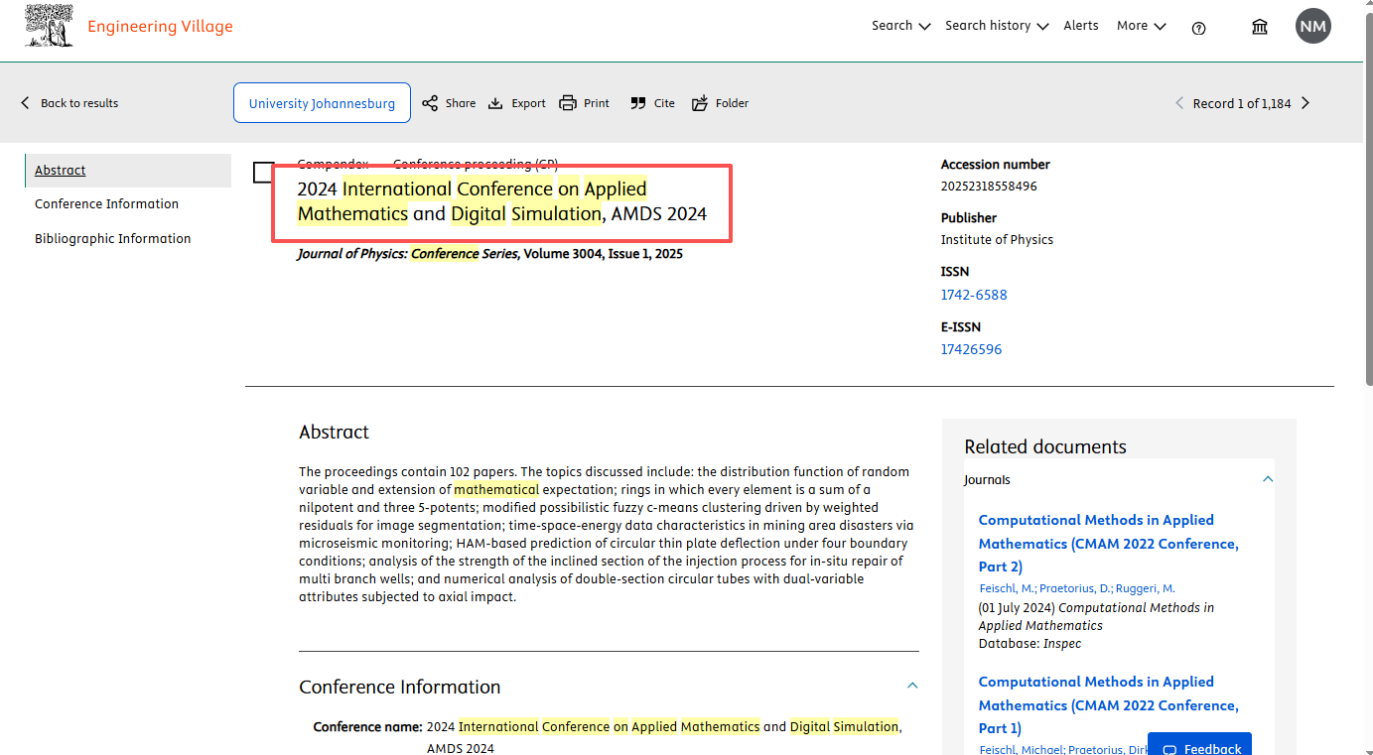Expand the Search dropdown menu
The height and width of the screenshot is (755, 1373).
click(x=900, y=26)
